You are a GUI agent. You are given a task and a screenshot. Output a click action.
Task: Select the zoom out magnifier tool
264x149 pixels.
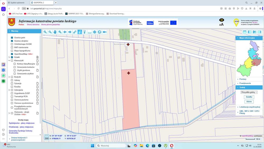click(50, 32)
